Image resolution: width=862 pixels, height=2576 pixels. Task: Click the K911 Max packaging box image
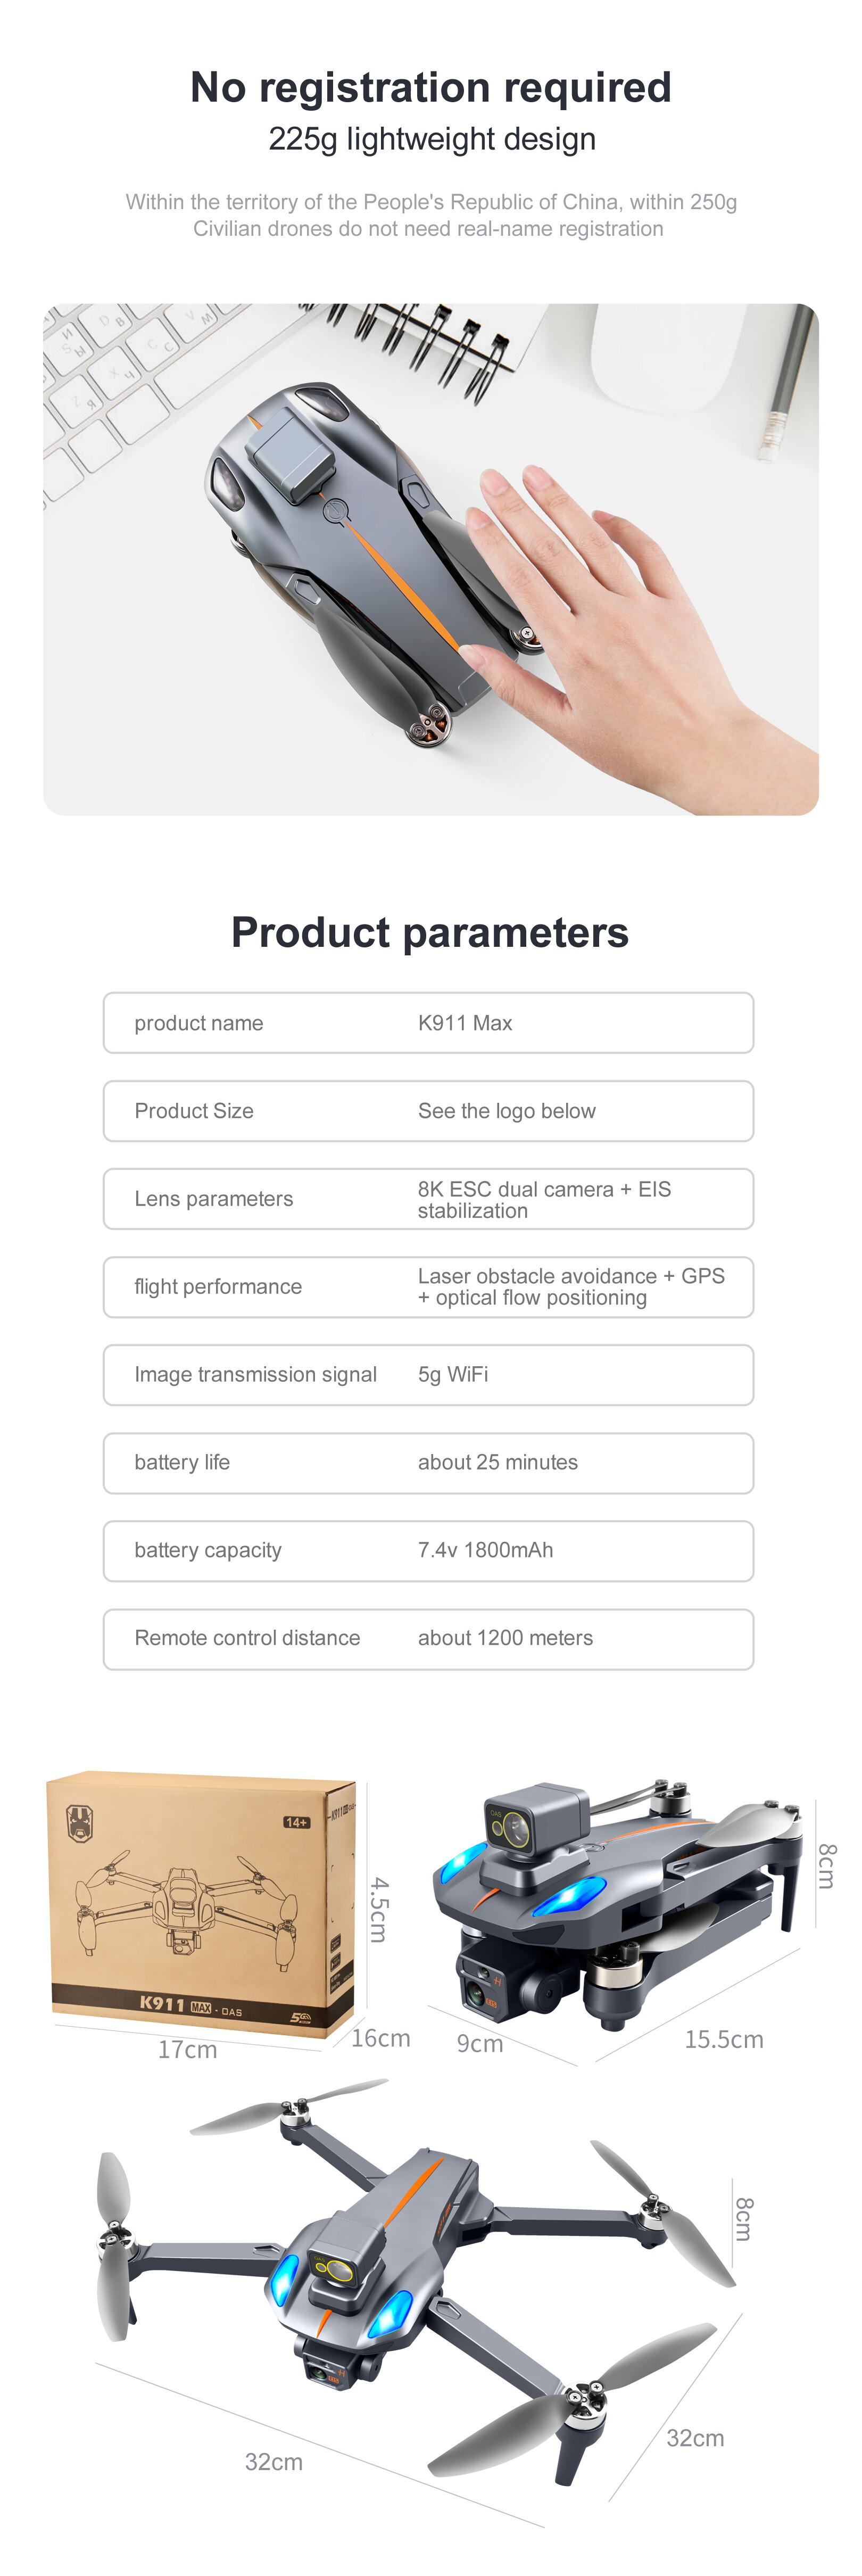[201, 1904]
